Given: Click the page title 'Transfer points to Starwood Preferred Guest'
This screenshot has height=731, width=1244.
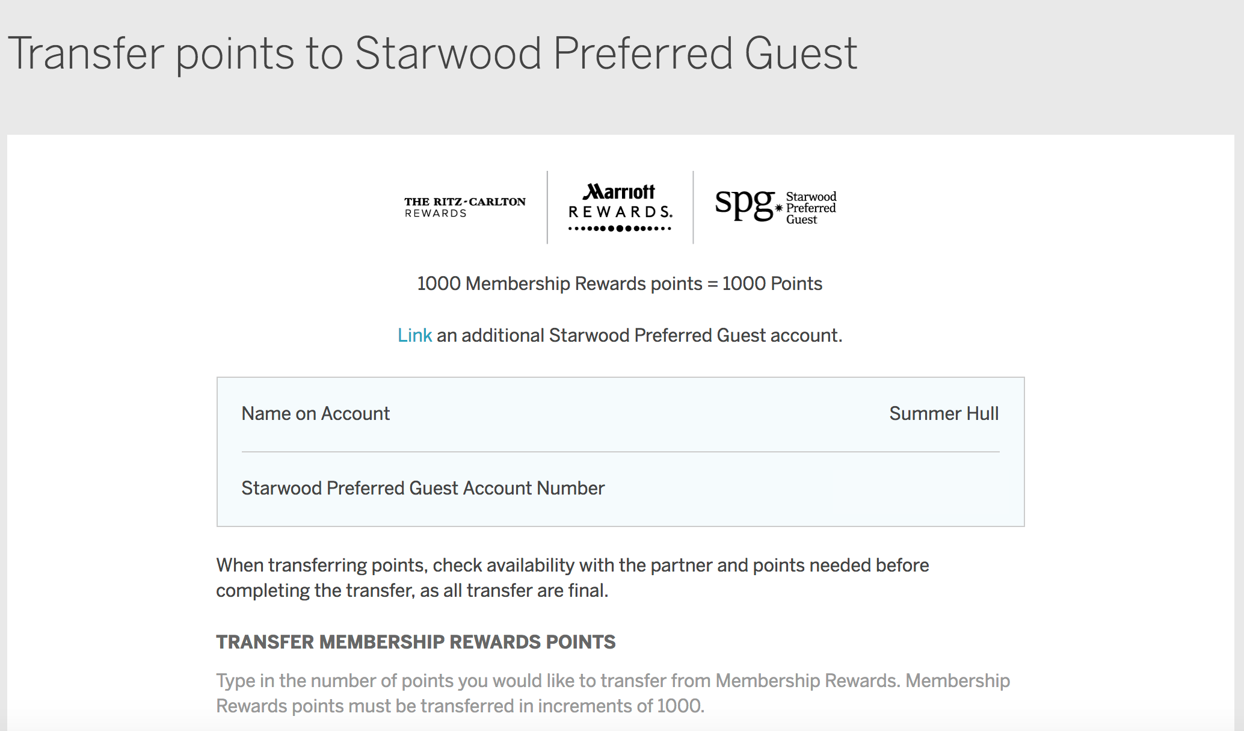Looking at the screenshot, I should [432, 53].
